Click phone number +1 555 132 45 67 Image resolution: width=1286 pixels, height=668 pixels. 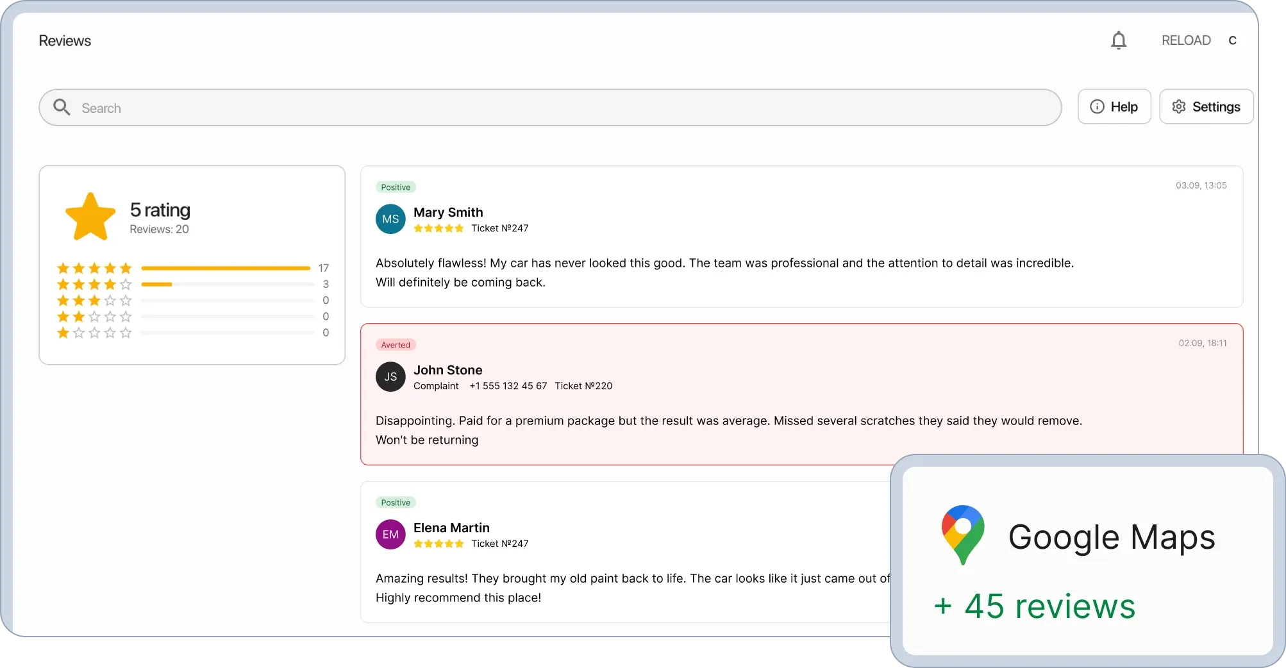[x=508, y=386]
